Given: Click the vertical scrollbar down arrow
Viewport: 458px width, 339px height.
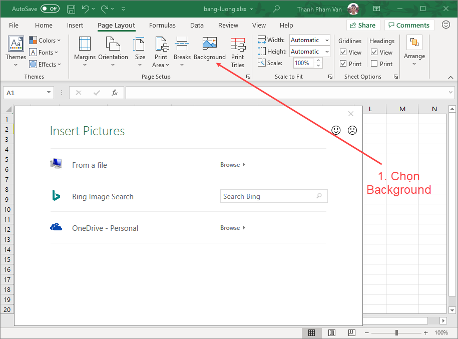Looking at the screenshot, I should pyautogui.click(x=452, y=310).
